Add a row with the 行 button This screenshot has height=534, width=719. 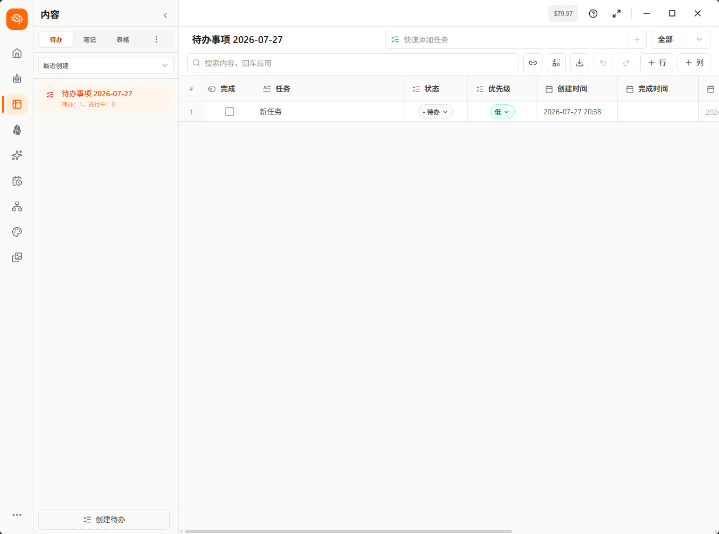coord(657,63)
